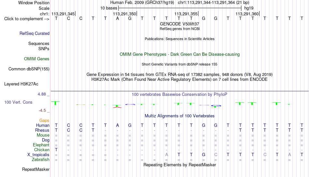Image resolution: width=309 pixels, height=177 pixels.
Task: Select the X_tropicalis species label
Action: 38,155
